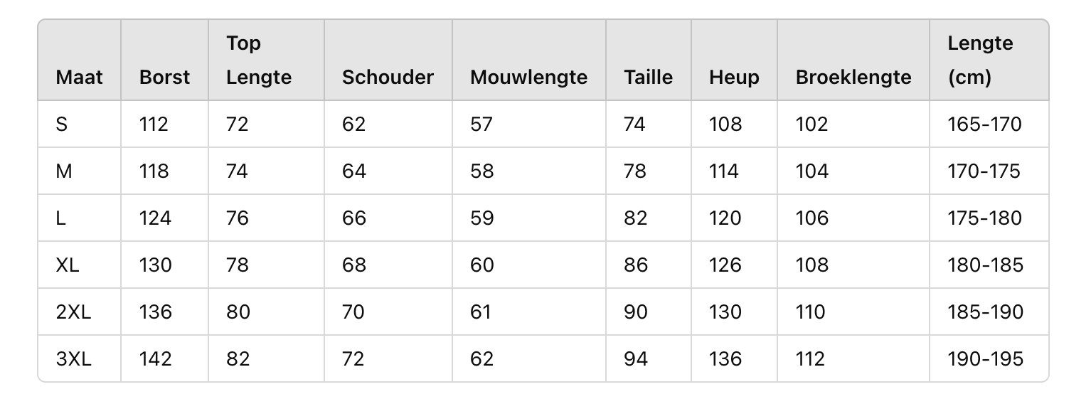1091x404 pixels.
Task: Select the size M row label
Action: 64,171
